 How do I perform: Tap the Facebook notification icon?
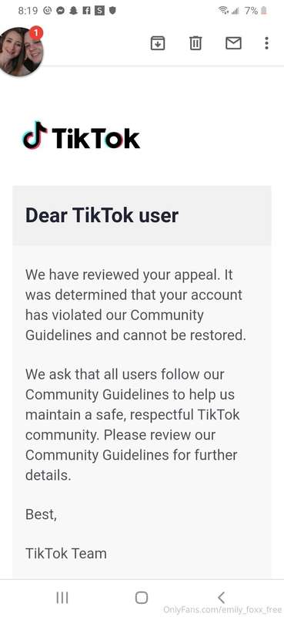[86, 11]
